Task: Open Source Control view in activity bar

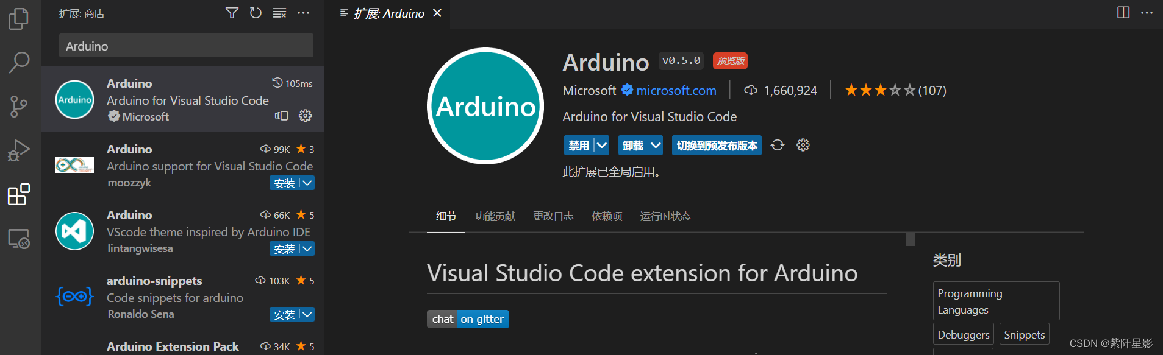Action: click(19, 107)
